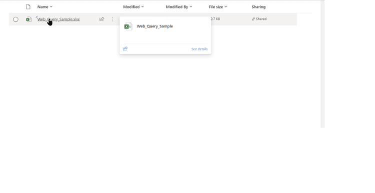Select the Web_Query_Sample.xlsx row circle checkbox
The height and width of the screenshot is (193, 375).
(15, 19)
